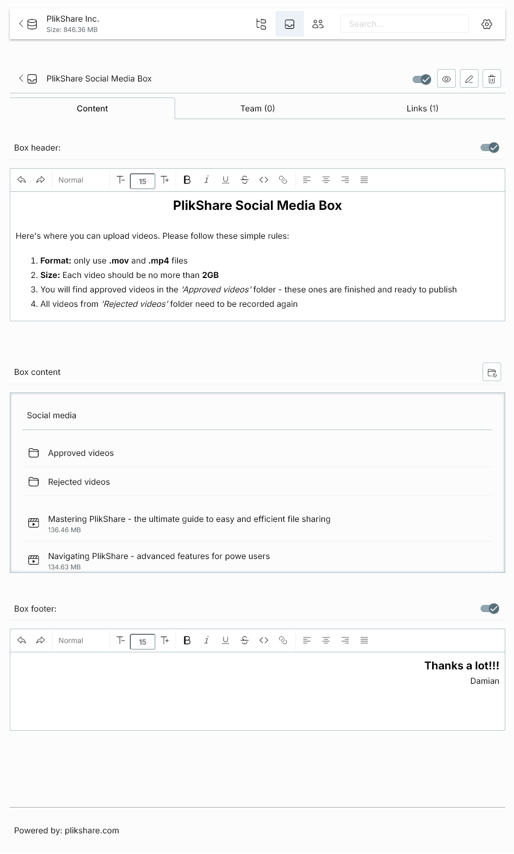This screenshot has width=514, height=854.
Task: Open workspace settings gear
Action: 487,24
